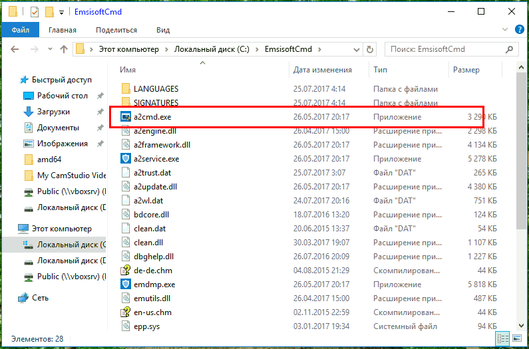Click the vertical scrollbar thumb
529x349 pixels.
[521, 152]
